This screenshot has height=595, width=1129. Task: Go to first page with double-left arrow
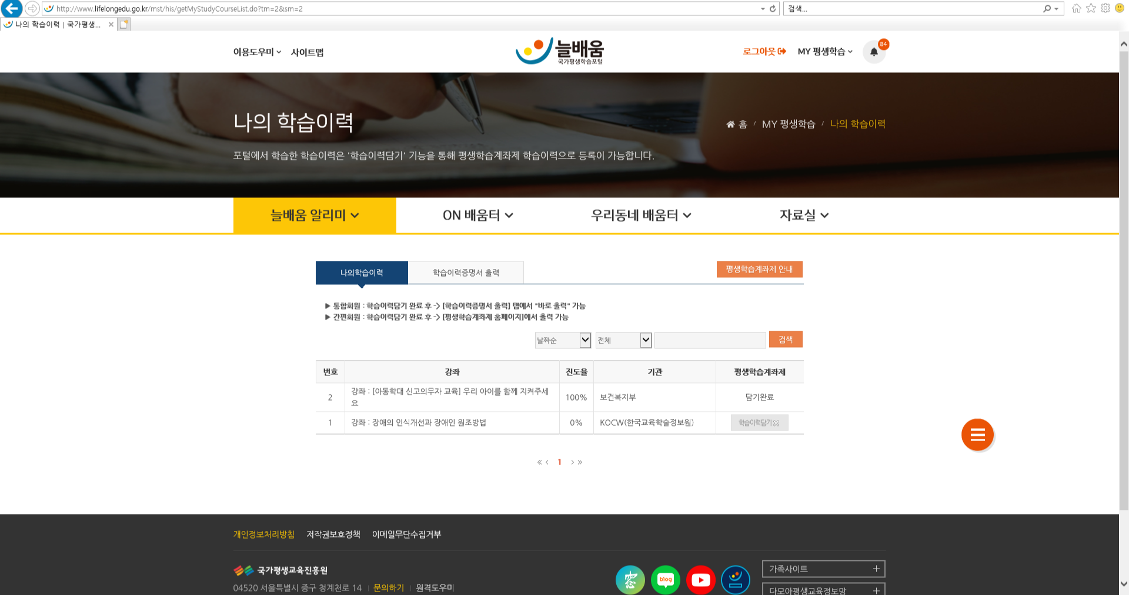(x=539, y=462)
